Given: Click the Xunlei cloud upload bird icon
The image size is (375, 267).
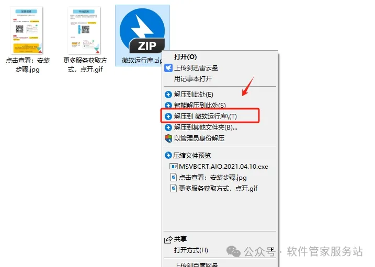Looking at the screenshot, I should (x=168, y=68).
